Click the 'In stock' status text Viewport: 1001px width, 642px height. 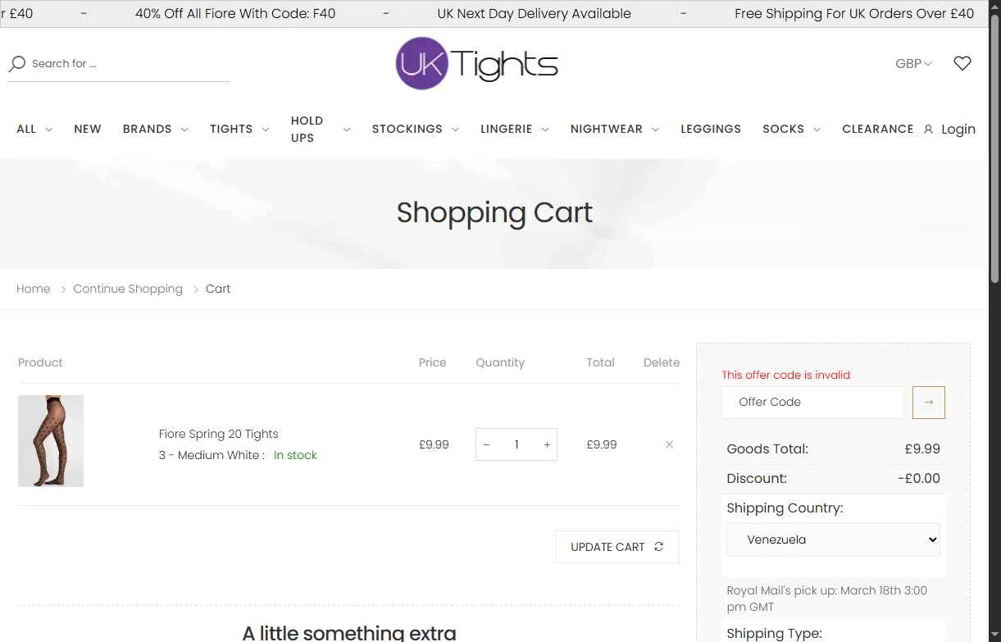295,455
